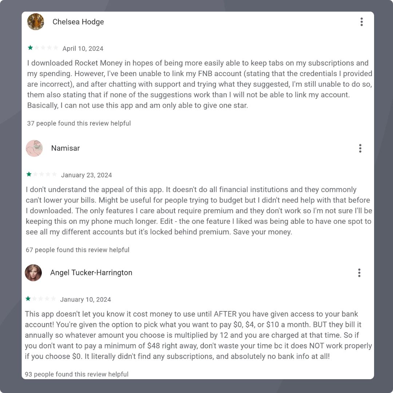Open the three-dot menu beside Namisar's review
This screenshot has height=393, width=393.
click(360, 148)
